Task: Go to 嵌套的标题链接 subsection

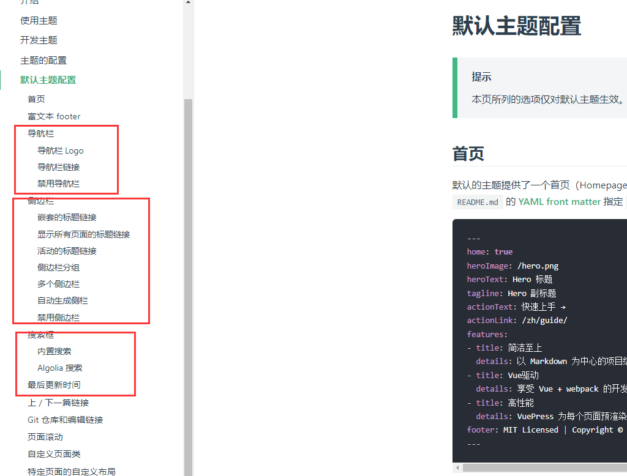Action: point(67,217)
